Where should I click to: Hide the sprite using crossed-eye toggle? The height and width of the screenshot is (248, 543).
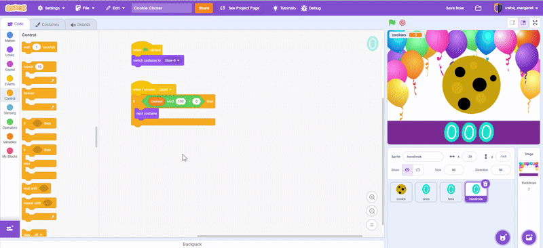point(418,170)
